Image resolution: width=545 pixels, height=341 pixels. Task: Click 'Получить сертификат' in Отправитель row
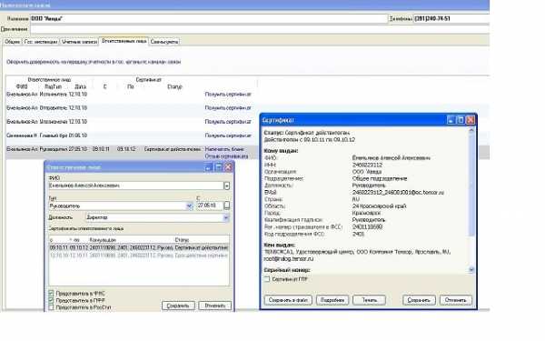[228, 108]
